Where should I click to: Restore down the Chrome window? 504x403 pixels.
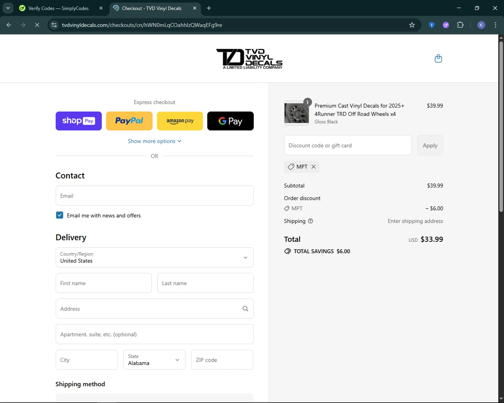coord(477,8)
